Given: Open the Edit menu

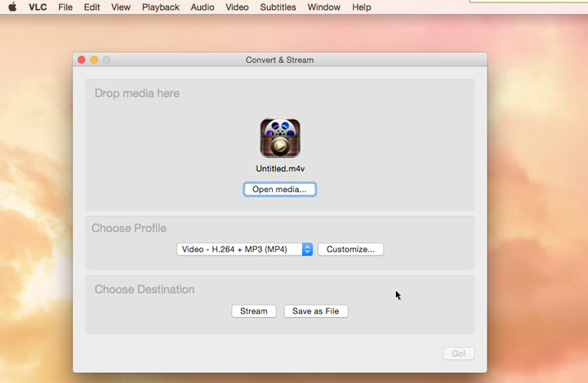Looking at the screenshot, I should (x=91, y=7).
